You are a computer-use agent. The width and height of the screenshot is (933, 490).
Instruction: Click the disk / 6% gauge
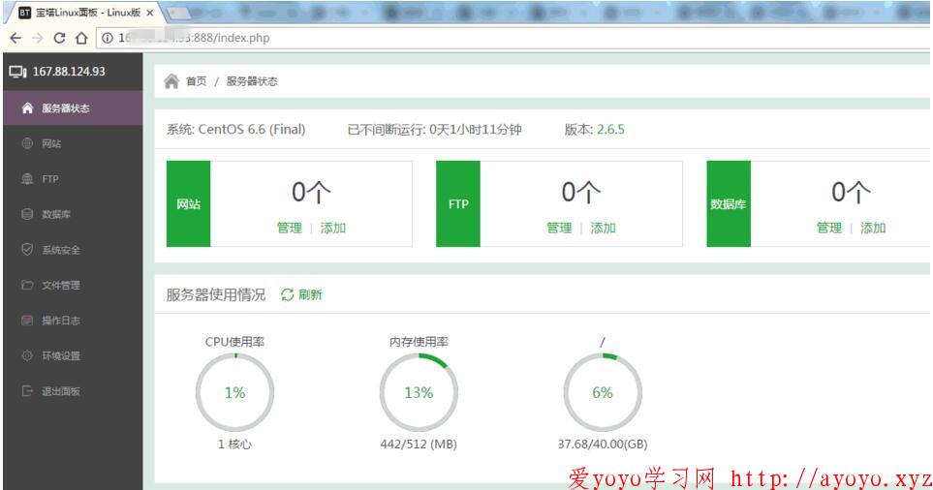(603, 392)
